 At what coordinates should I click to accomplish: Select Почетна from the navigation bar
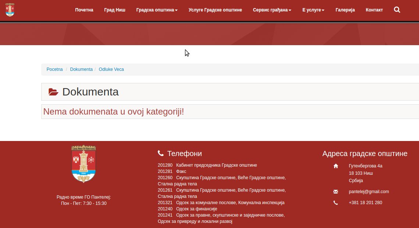pos(84,10)
